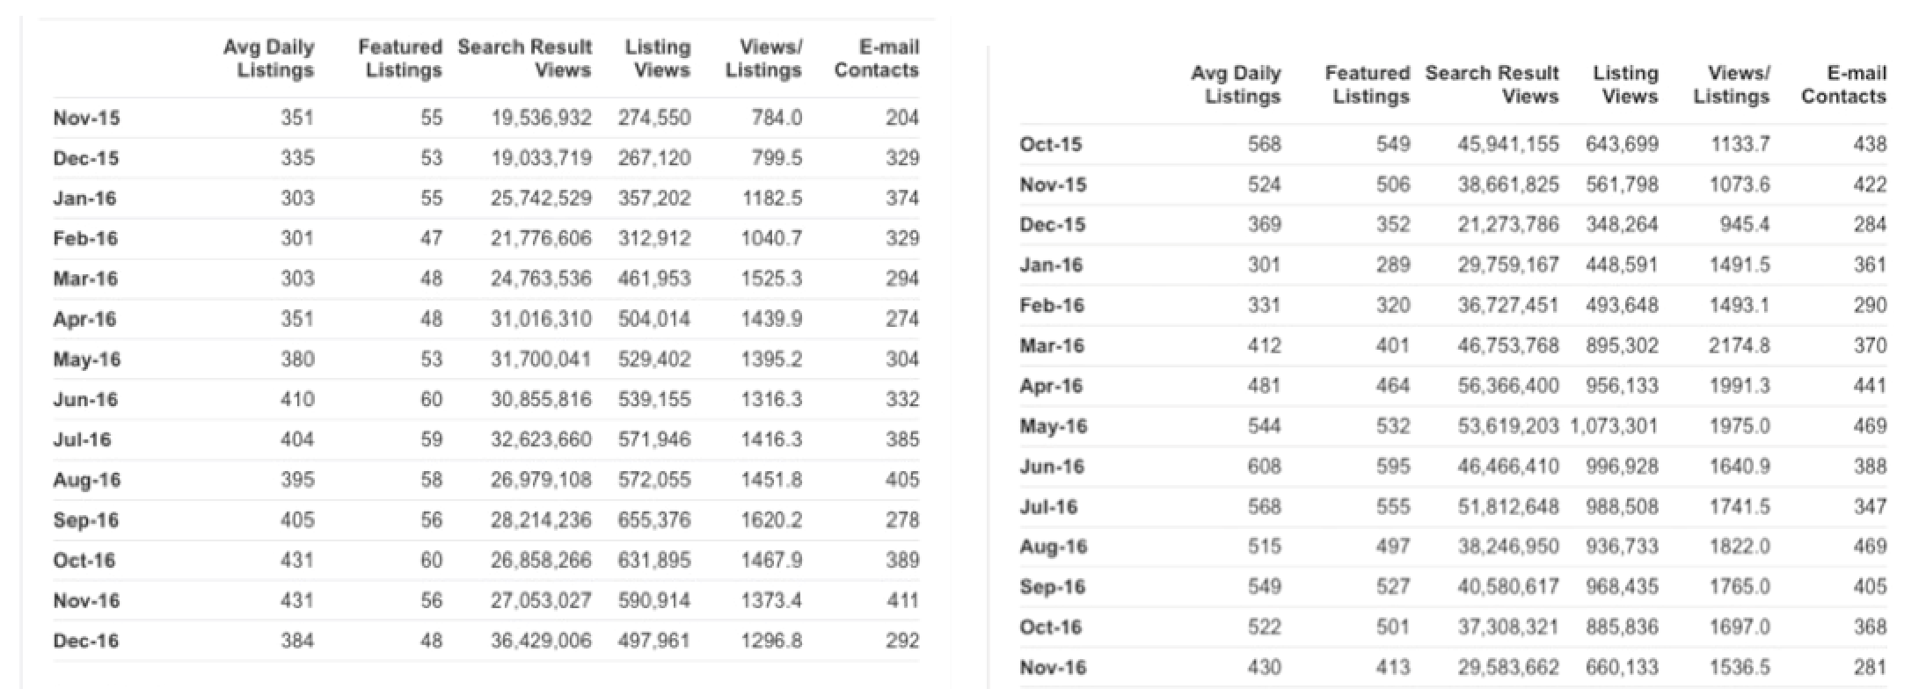Click the Search Result Views header in right table
The width and height of the screenshot is (1926, 689).
(x=1492, y=85)
